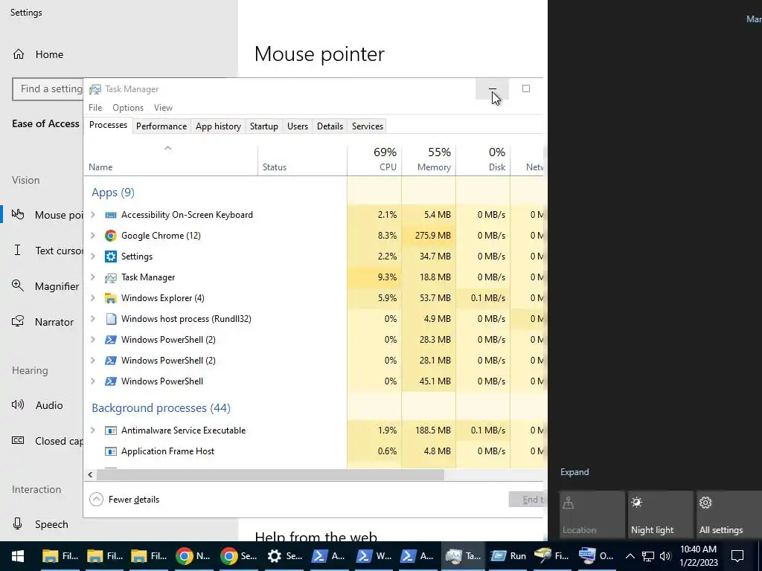
Task: Click the End task button
Action: coord(526,499)
